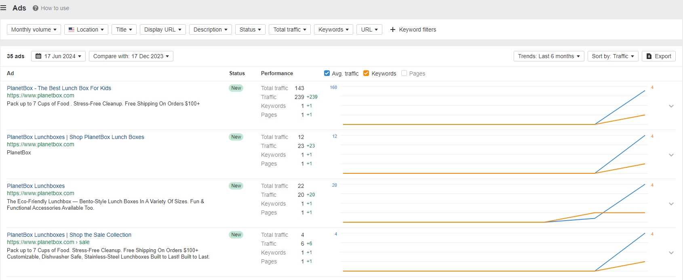Image resolution: width=683 pixels, height=280 pixels.
Task: Click the Export download icon
Action: [x=649, y=56]
